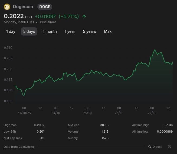Click the Data from CoinGecko attribution
The width and height of the screenshot is (177, 154).
pos(19,147)
